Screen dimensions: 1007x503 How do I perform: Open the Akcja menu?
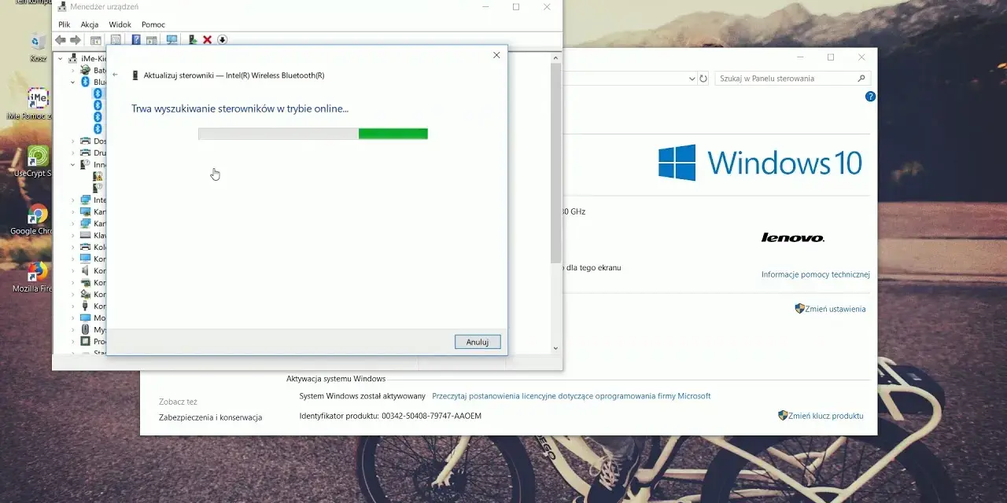point(90,24)
